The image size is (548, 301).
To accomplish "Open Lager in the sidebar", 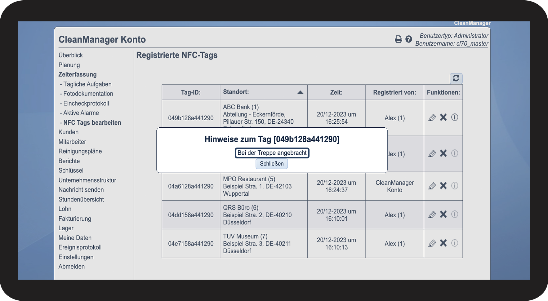I will [x=66, y=228].
